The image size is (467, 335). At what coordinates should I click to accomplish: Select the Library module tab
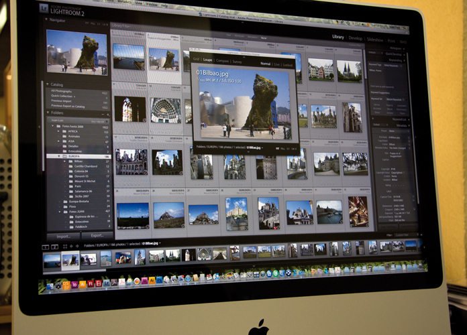click(x=338, y=37)
